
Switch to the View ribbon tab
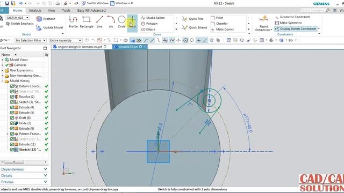(x=52, y=10)
